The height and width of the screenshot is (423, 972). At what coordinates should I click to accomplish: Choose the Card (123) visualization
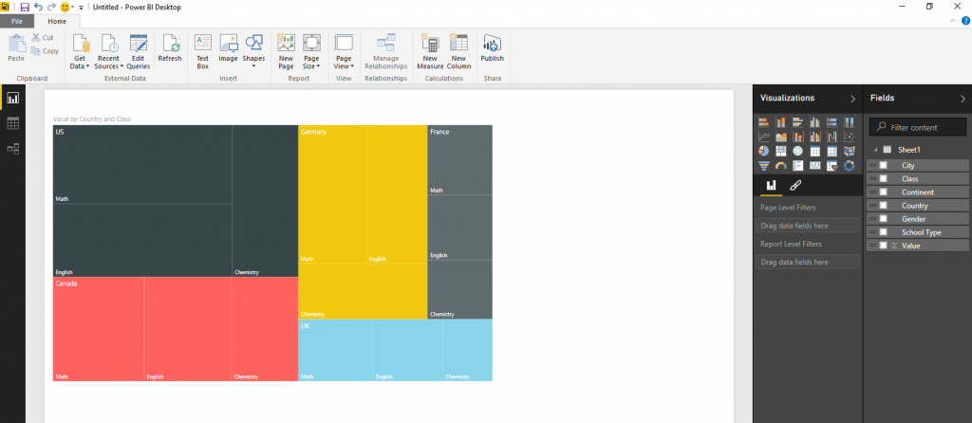pyautogui.click(x=815, y=165)
